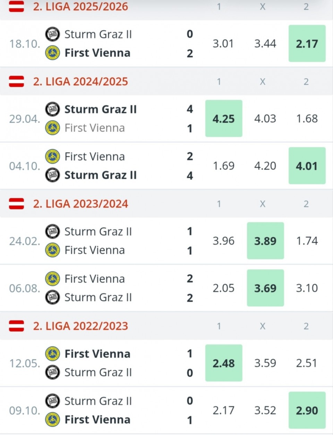This screenshot has width=333, height=435.
Task: Select Sturm Graz II logo in 06.08. match
Action: pos(52,297)
